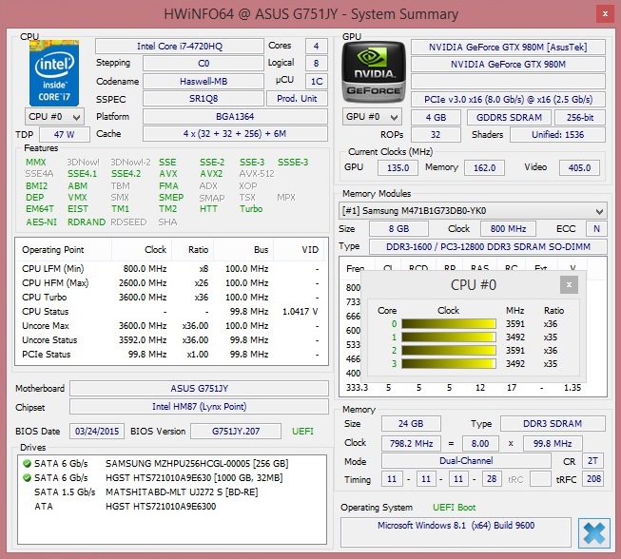Click the Unified: 1536 shaders field
Screen dimensions: 621x559
pos(557,135)
